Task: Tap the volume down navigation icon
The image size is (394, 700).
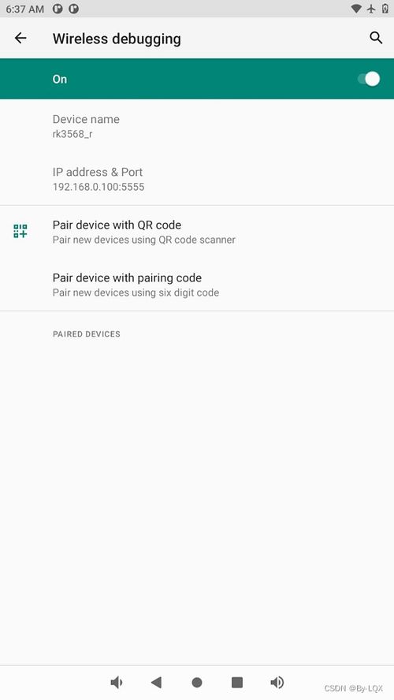Action: pyautogui.click(x=117, y=682)
